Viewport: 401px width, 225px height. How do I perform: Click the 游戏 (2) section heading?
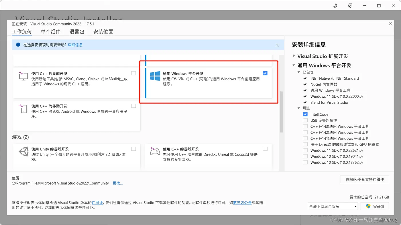[x=20, y=137]
